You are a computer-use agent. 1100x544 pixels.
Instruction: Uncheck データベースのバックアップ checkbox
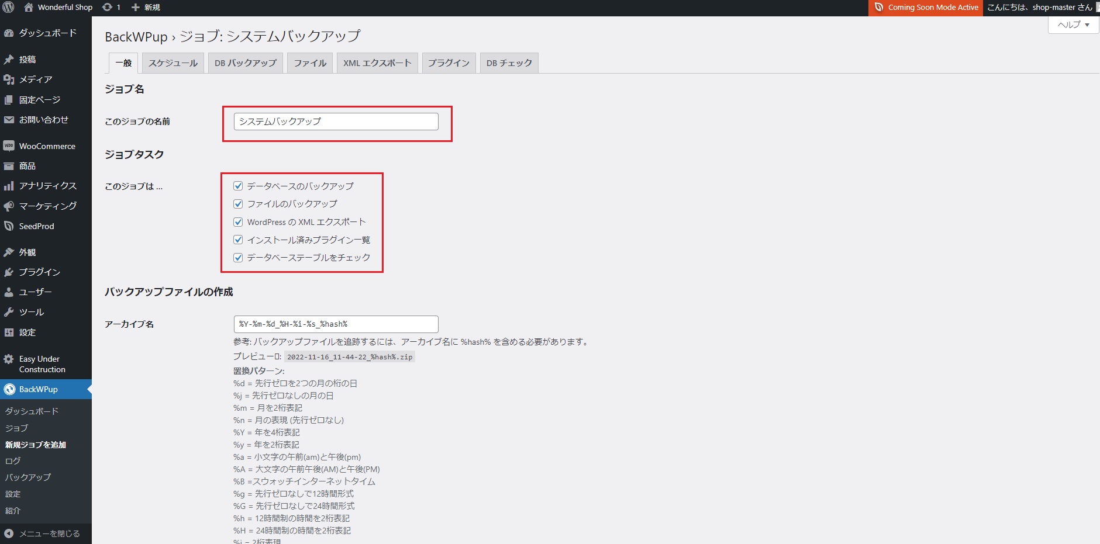click(238, 186)
